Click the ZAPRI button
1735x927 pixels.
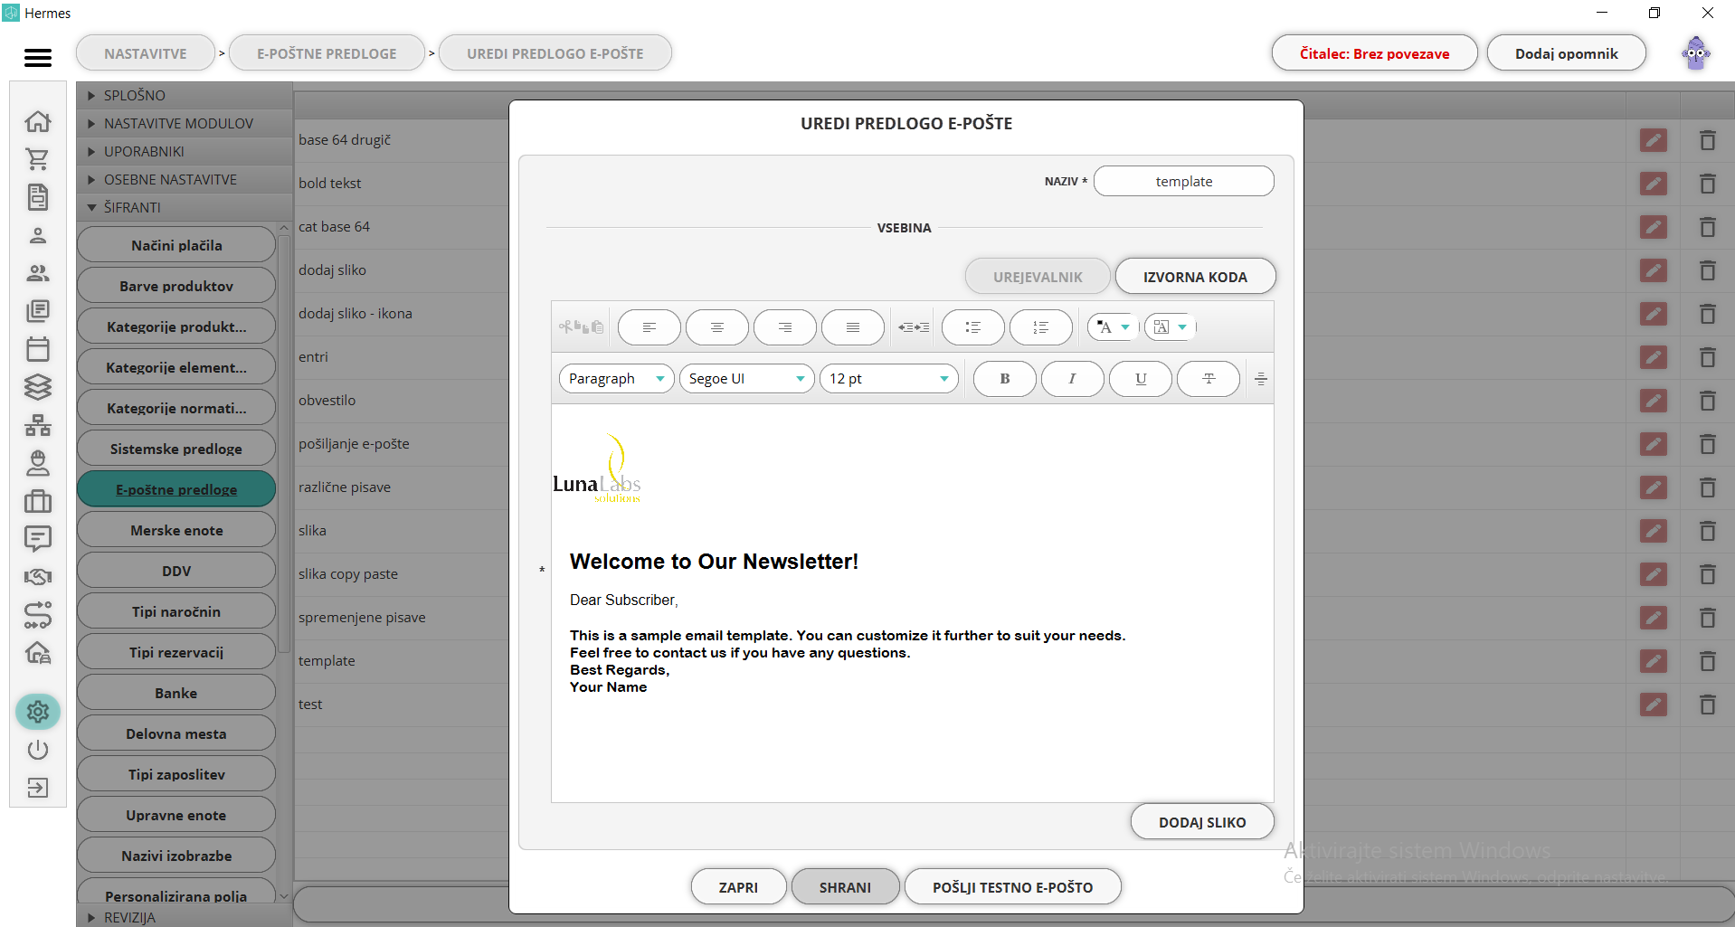click(738, 887)
